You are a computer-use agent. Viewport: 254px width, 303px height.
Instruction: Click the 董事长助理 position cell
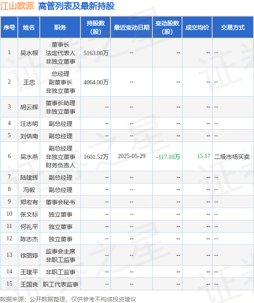(x=60, y=107)
